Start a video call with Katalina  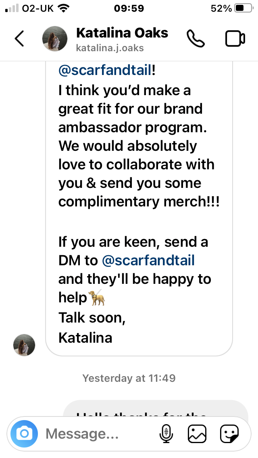[235, 39]
